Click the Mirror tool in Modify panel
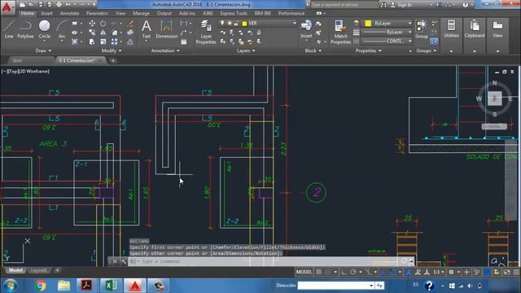Screen dimensions: 521x293 103,33
